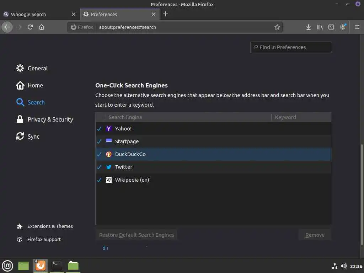The height and width of the screenshot is (273, 364).
Task: Open the network tray icon
Action: click(334, 266)
